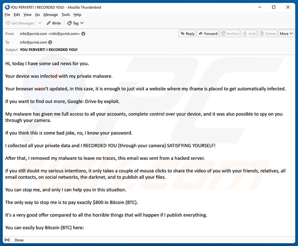Click the Done status bar text
298x246 pixels.
tap(19, 240)
